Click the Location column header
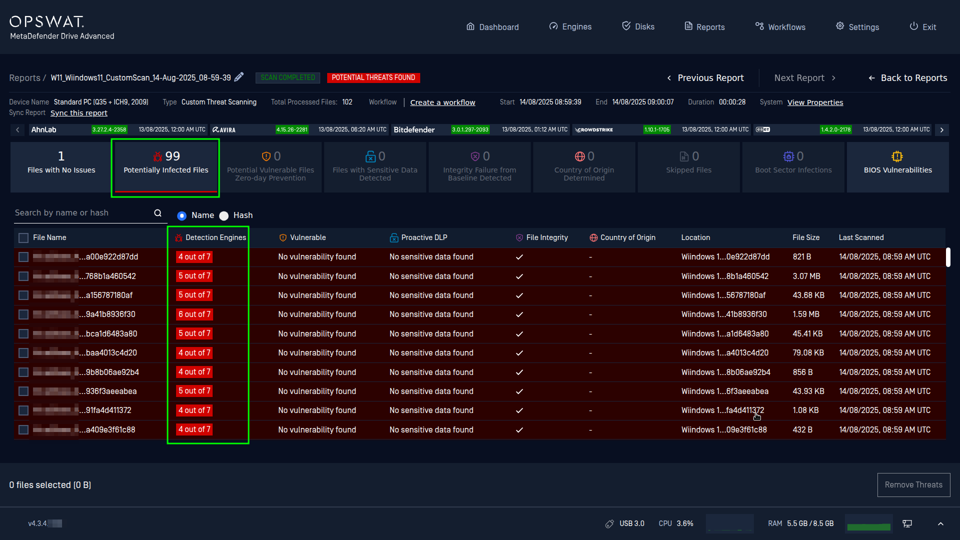The width and height of the screenshot is (960, 540). pos(695,238)
